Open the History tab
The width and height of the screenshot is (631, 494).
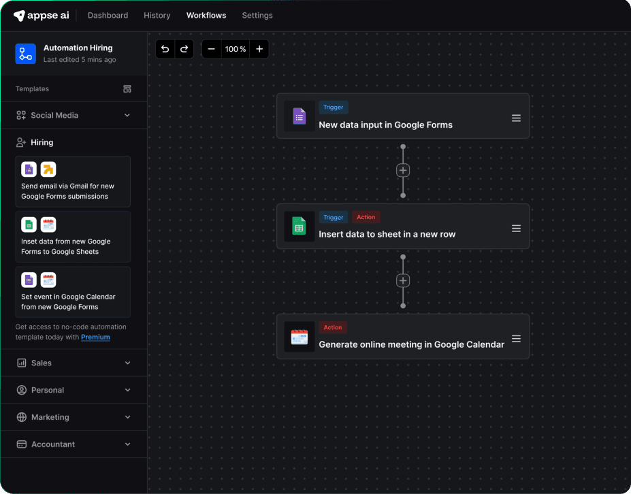click(x=157, y=15)
